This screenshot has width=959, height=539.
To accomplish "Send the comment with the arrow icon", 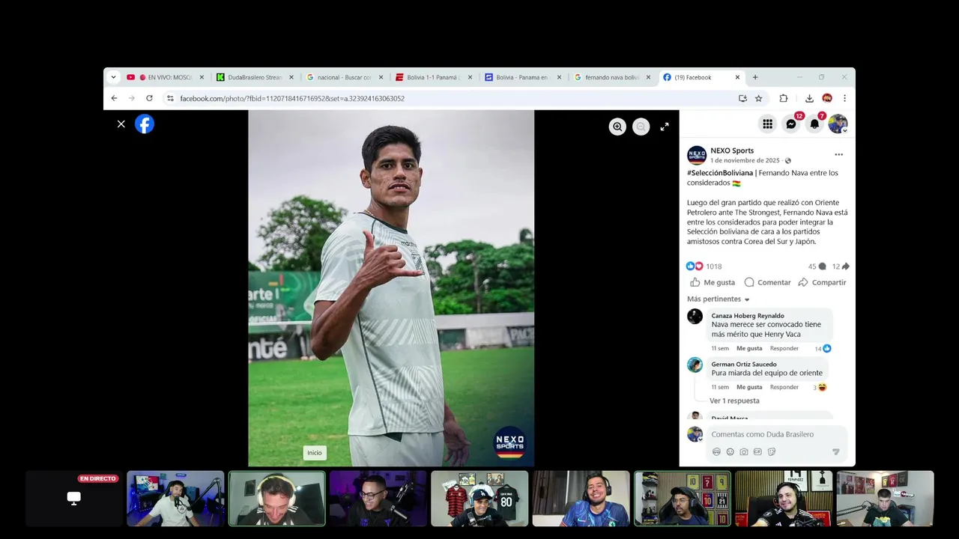I will click(836, 452).
